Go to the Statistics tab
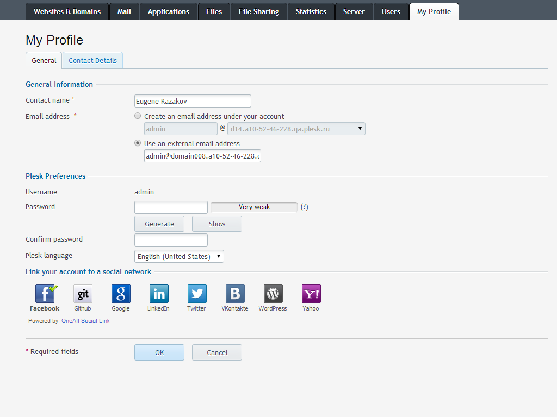The height and width of the screenshot is (417, 557). (x=311, y=11)
